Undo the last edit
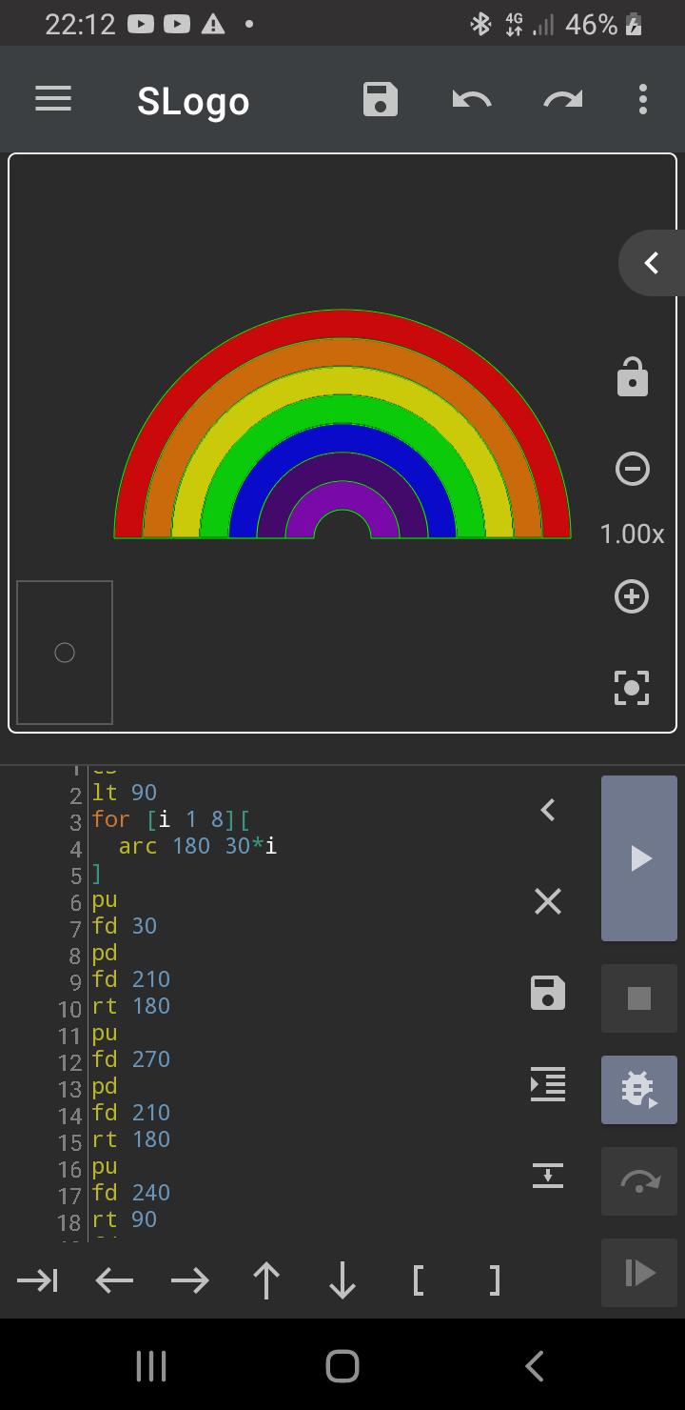685x1410 pixels. [471, 99]
